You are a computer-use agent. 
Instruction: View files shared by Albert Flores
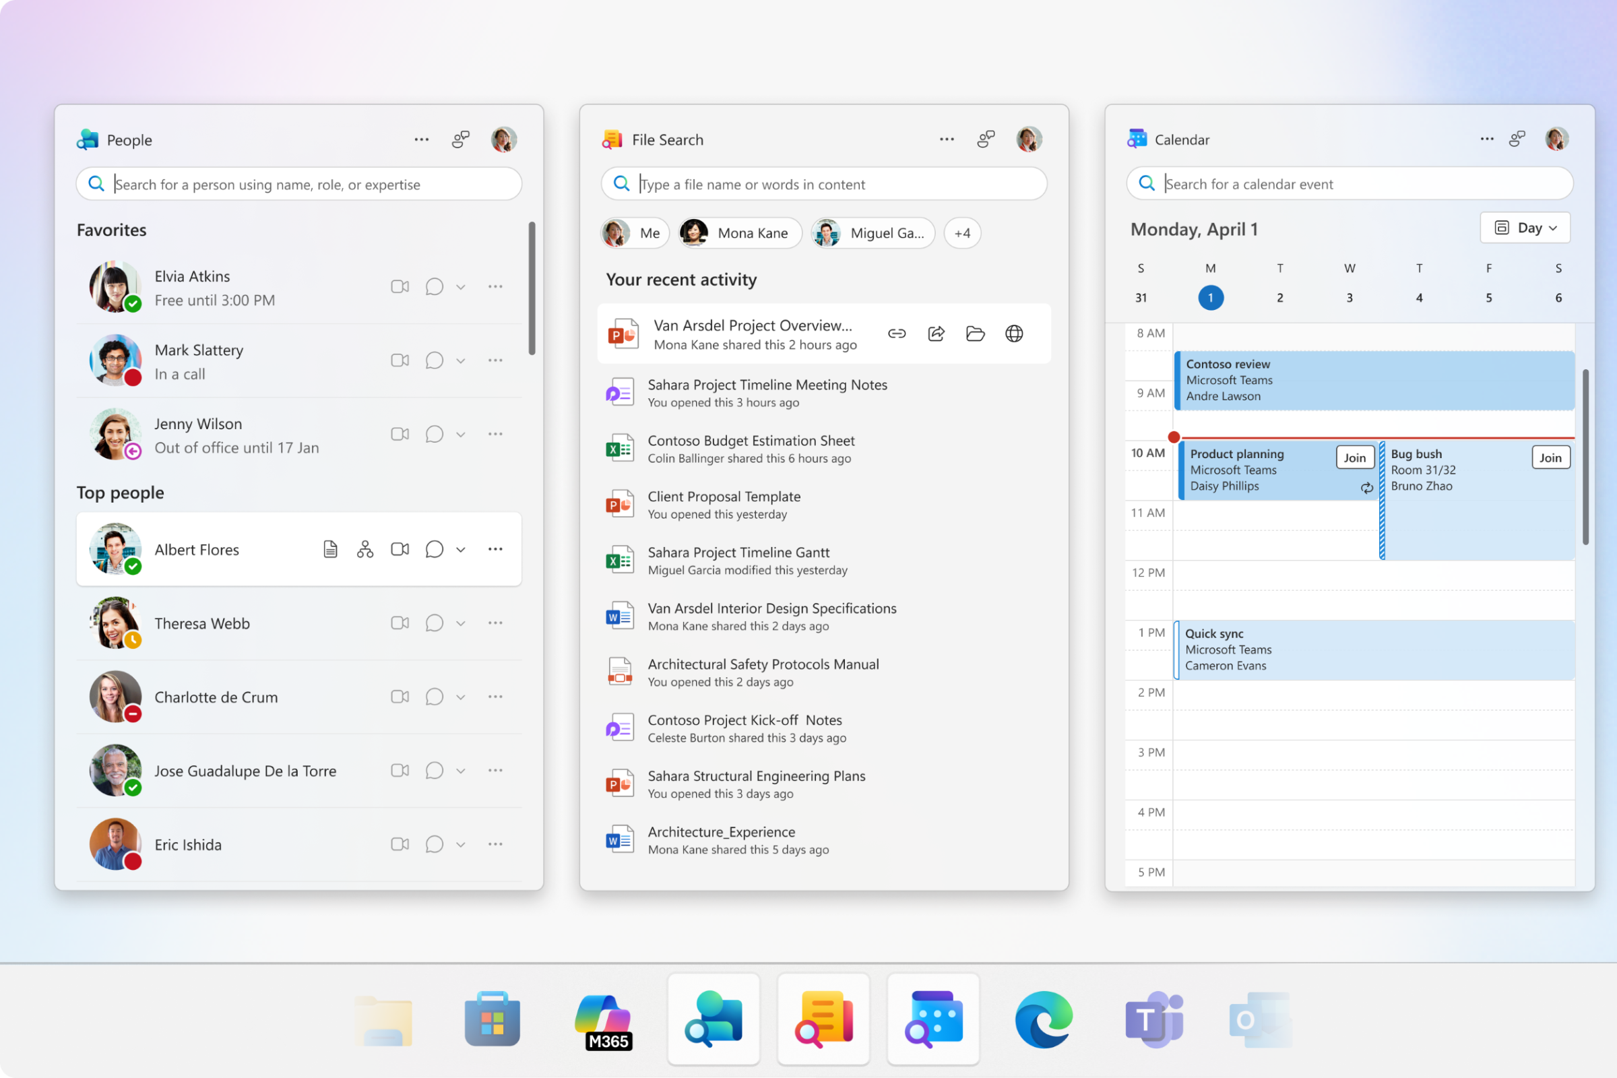click(x=331, y=548)
